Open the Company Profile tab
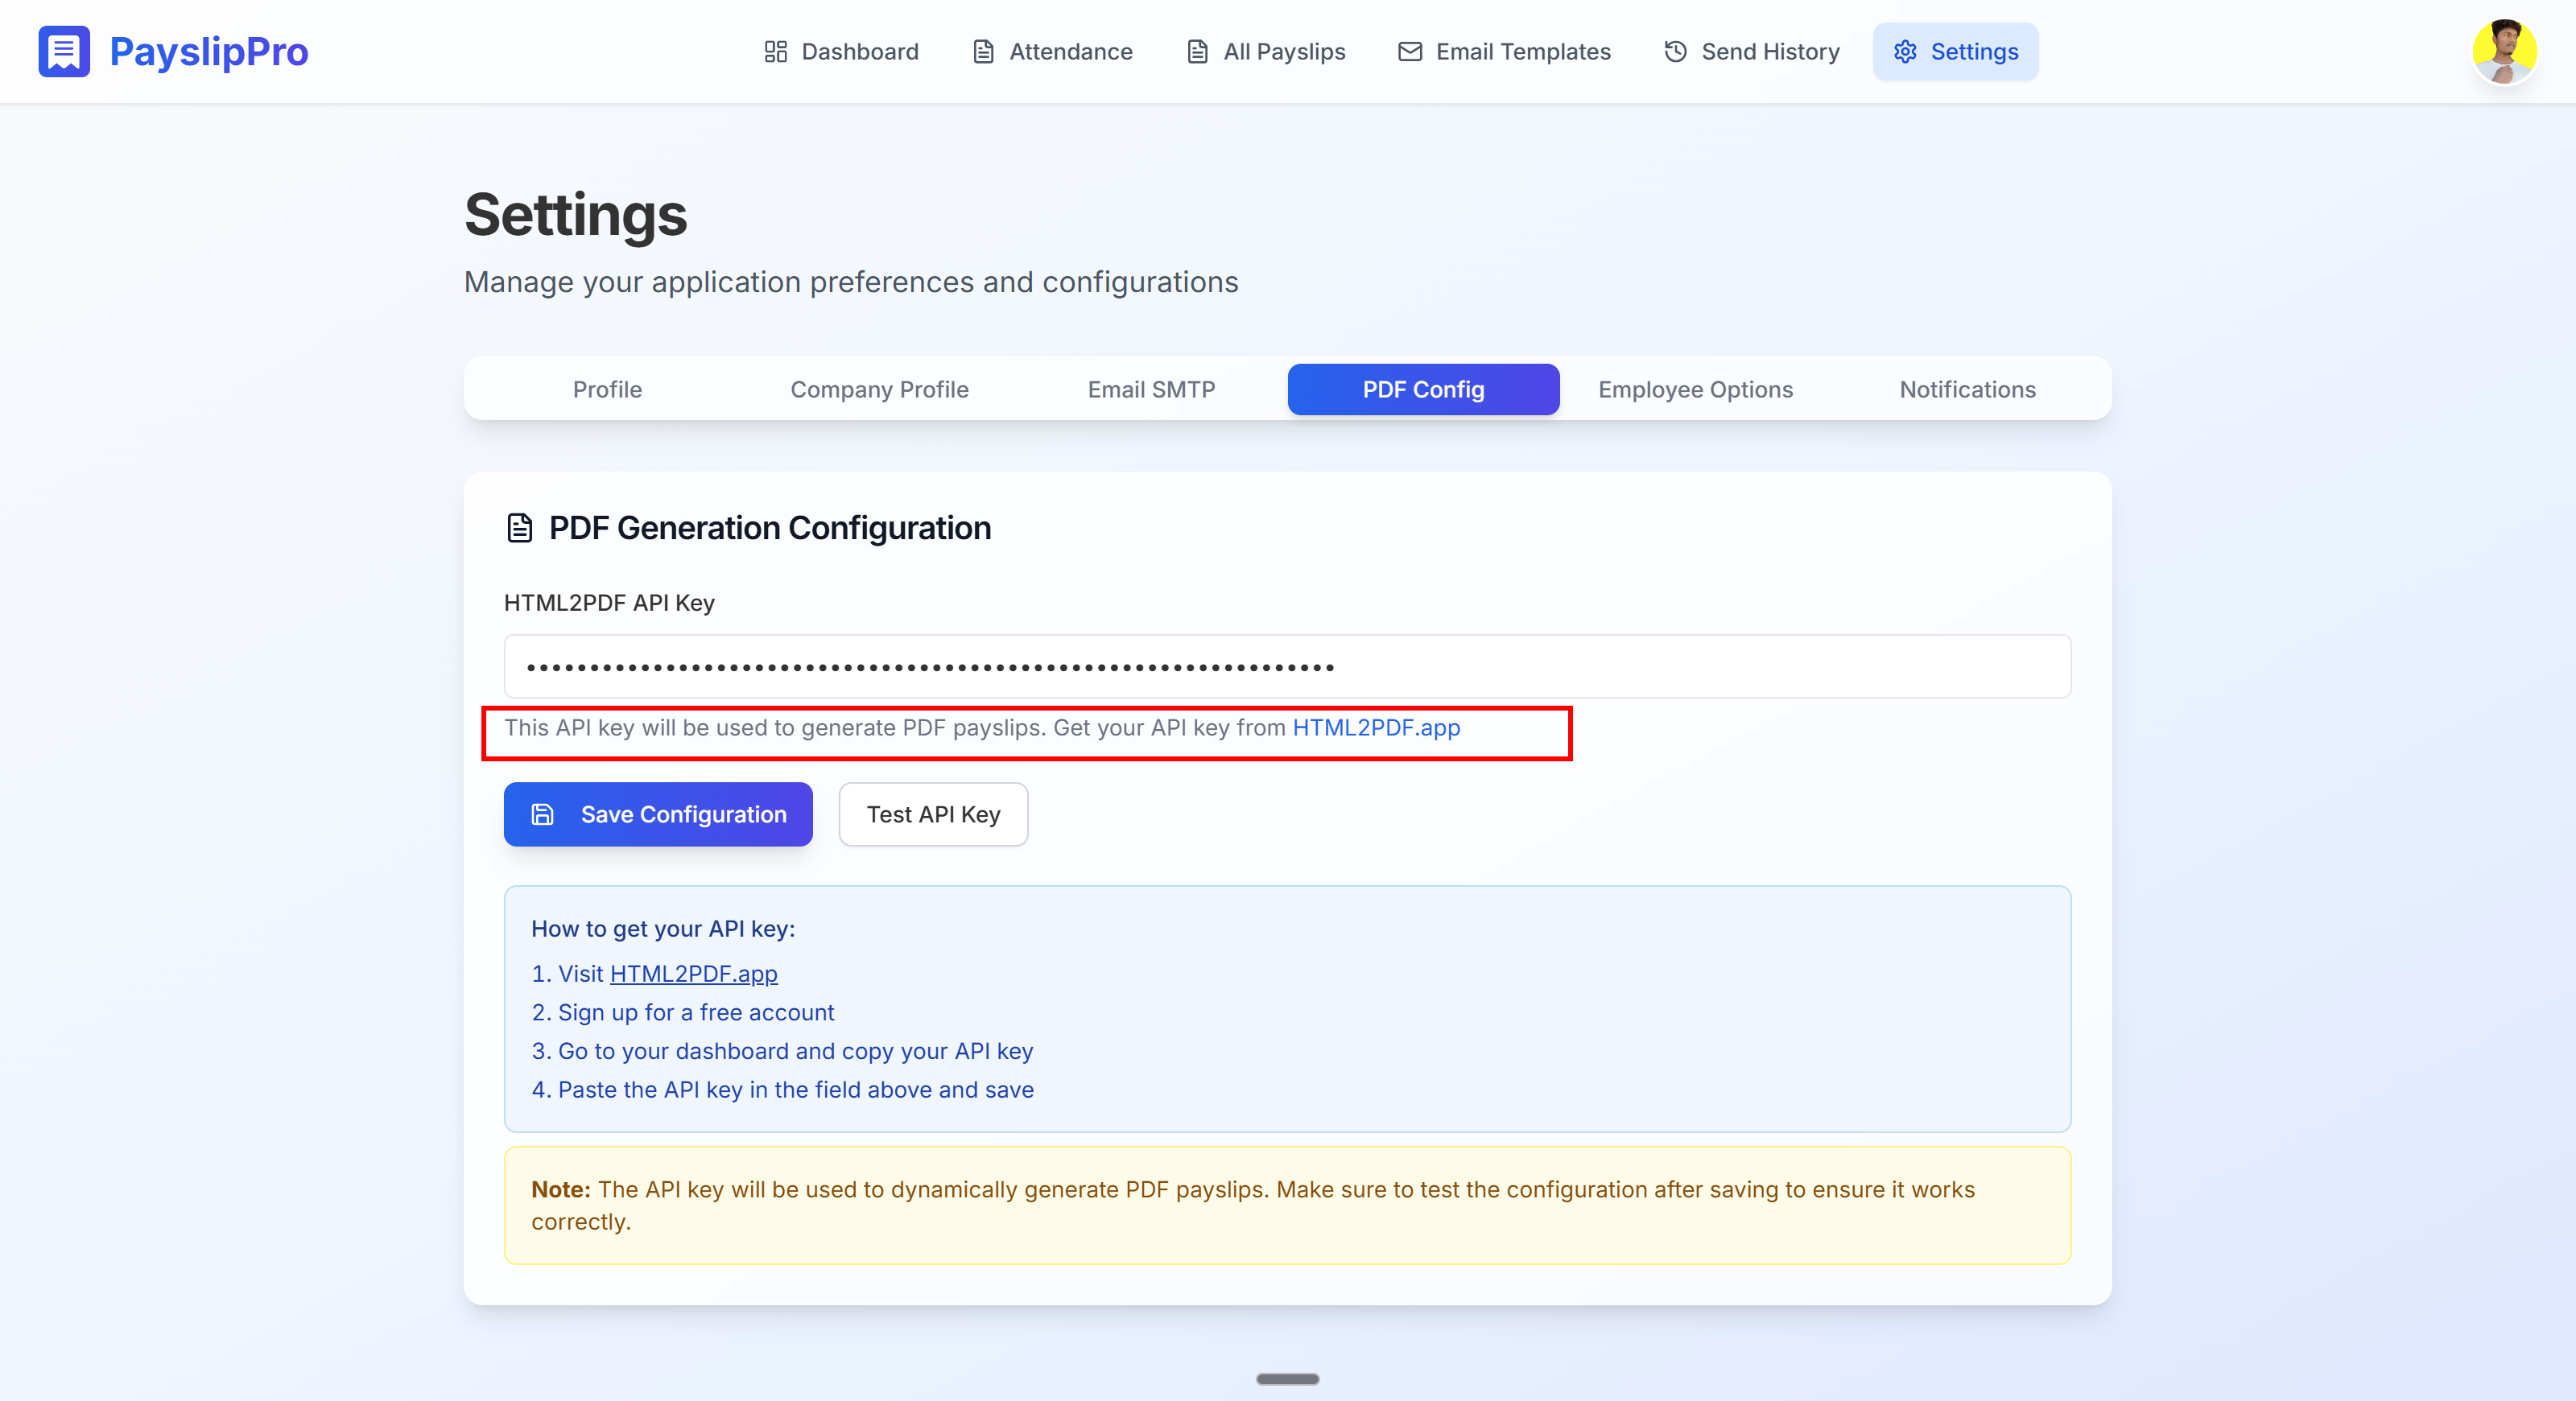The width and height of the screenshot is (2576, 1401). coord(879,389)
